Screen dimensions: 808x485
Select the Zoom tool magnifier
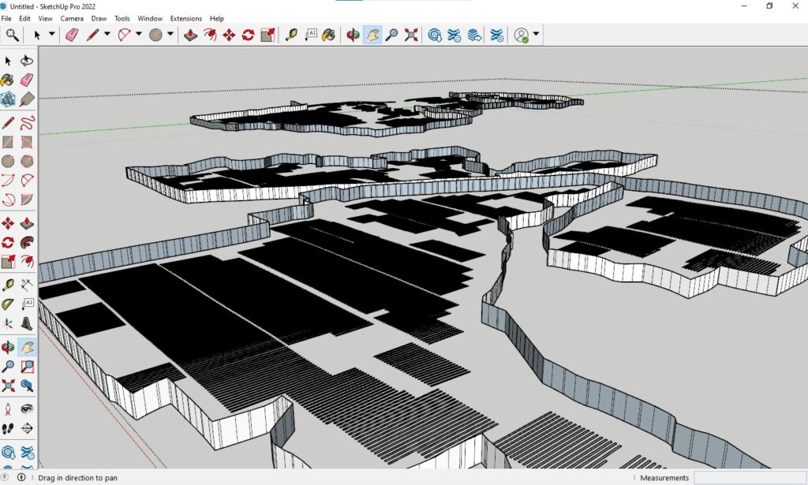pos(392,35)
